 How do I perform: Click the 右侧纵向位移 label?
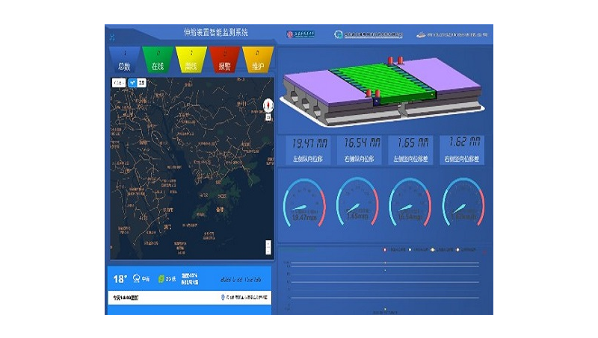[359, 159]
